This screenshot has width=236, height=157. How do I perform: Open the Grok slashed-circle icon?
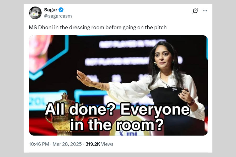point(195,11)
